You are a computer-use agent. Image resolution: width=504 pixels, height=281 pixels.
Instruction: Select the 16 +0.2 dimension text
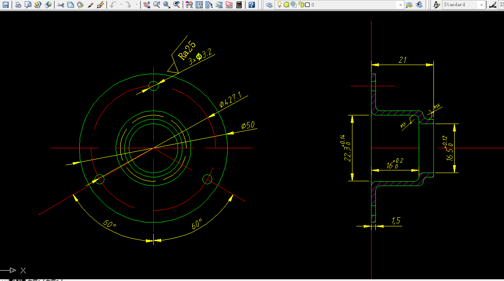coord(395,164)
